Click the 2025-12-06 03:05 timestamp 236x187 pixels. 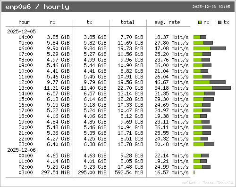point(211,7)
